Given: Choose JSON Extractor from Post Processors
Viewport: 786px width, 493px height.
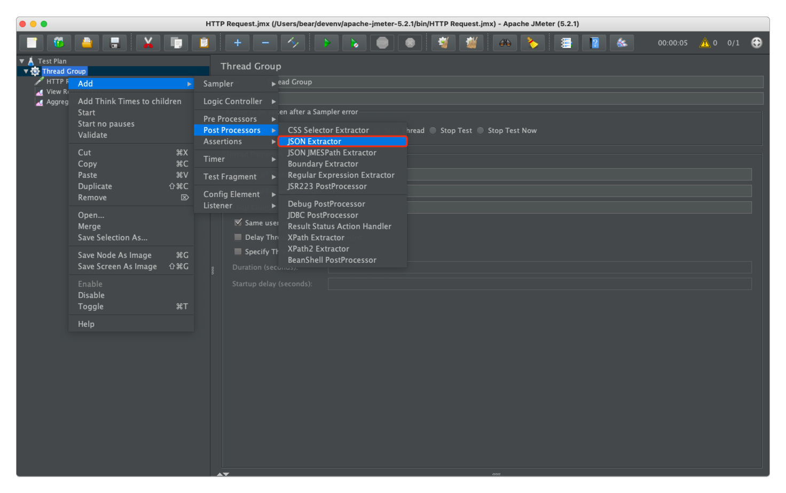Looking at the screenshot, I should pos(343,142).
